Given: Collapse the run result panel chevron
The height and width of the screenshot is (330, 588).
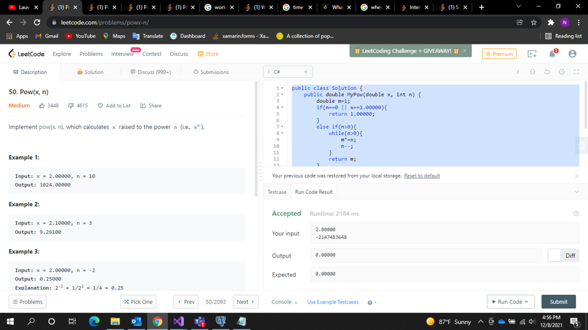Looking at the screenshot, I should (x=576, y=192).
